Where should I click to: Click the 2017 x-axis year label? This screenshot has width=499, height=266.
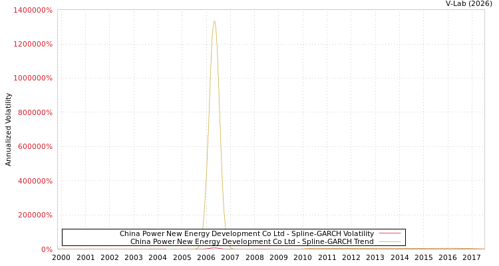472,257
